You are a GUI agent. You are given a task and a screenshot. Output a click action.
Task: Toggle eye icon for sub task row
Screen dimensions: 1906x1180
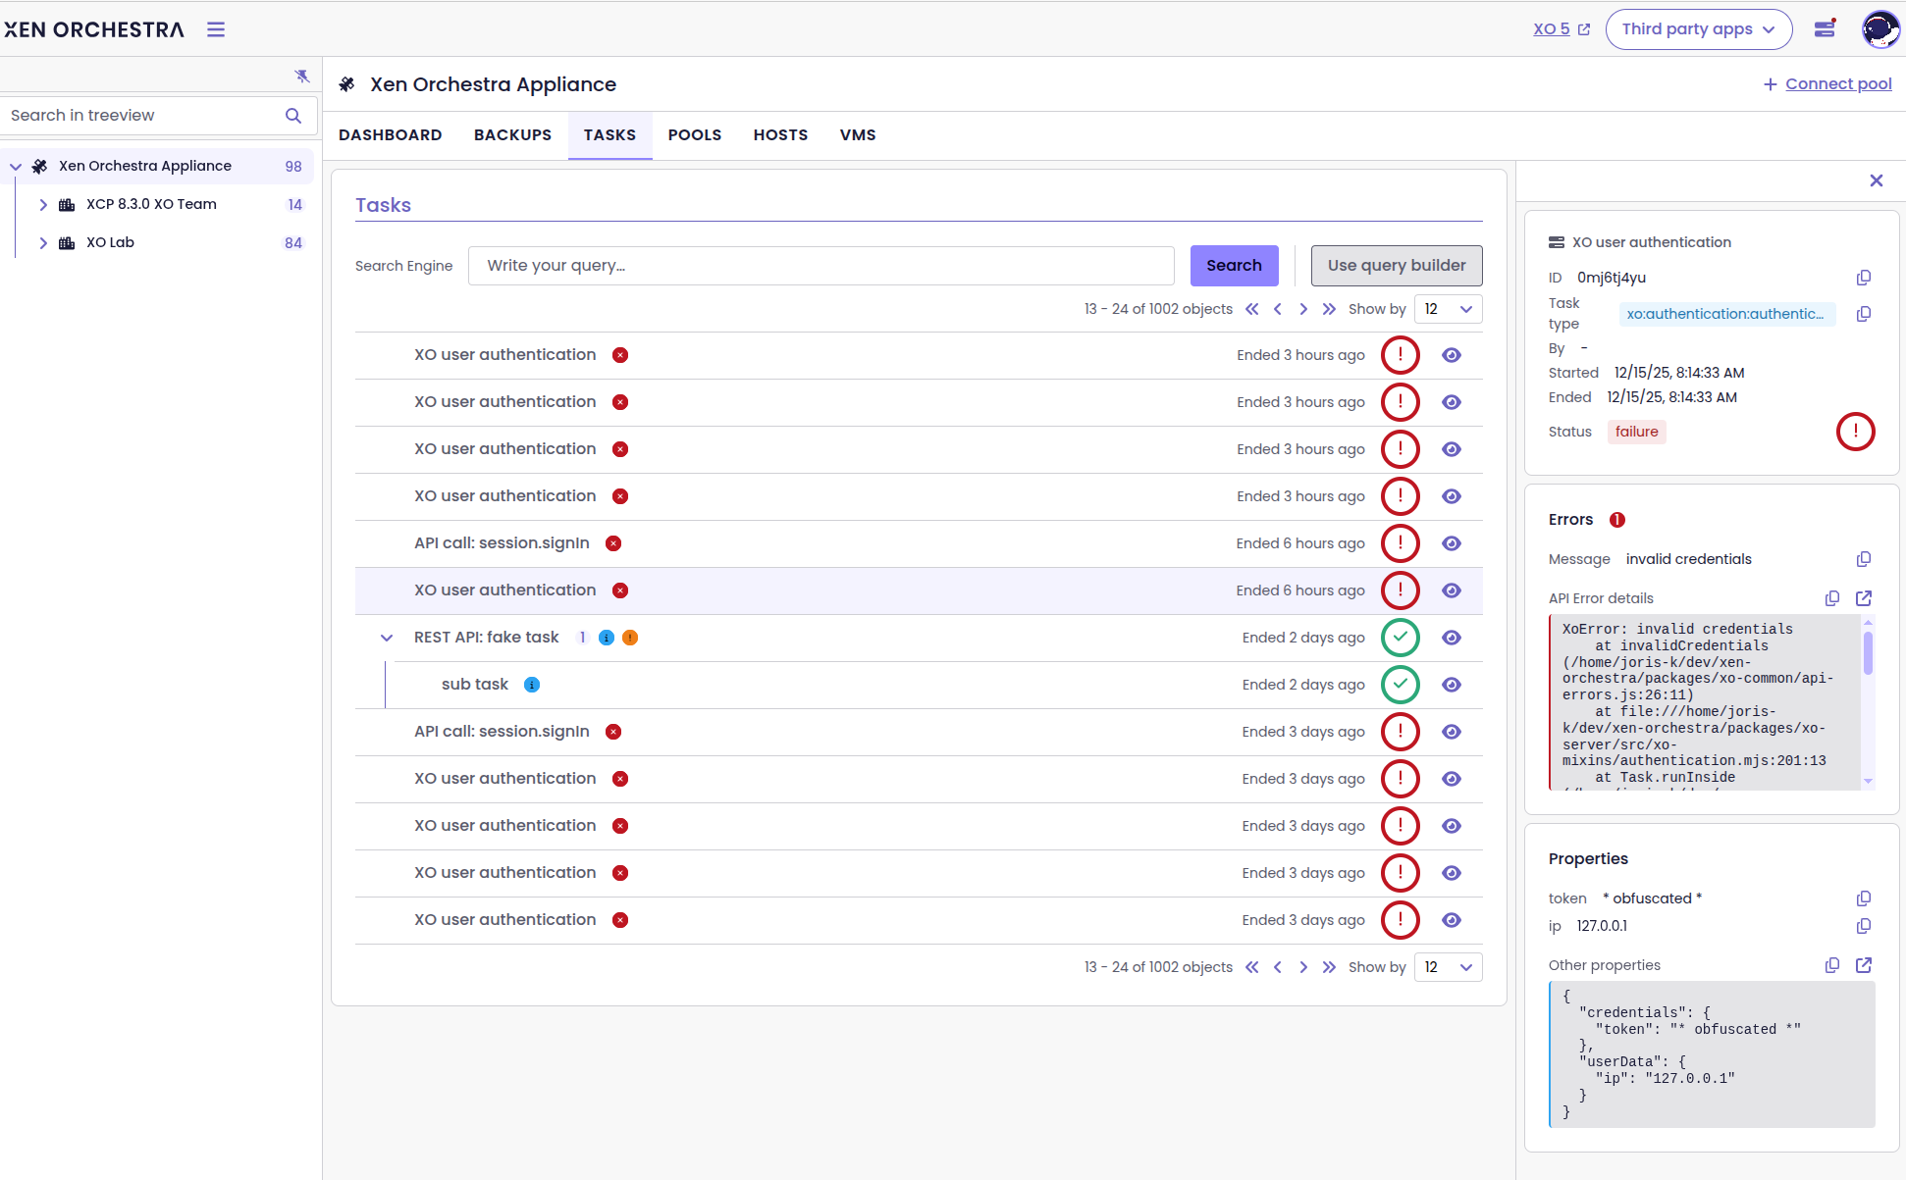(1452, 685)
